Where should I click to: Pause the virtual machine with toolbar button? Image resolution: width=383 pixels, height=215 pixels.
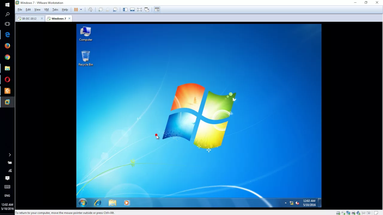tap(76, 10)
